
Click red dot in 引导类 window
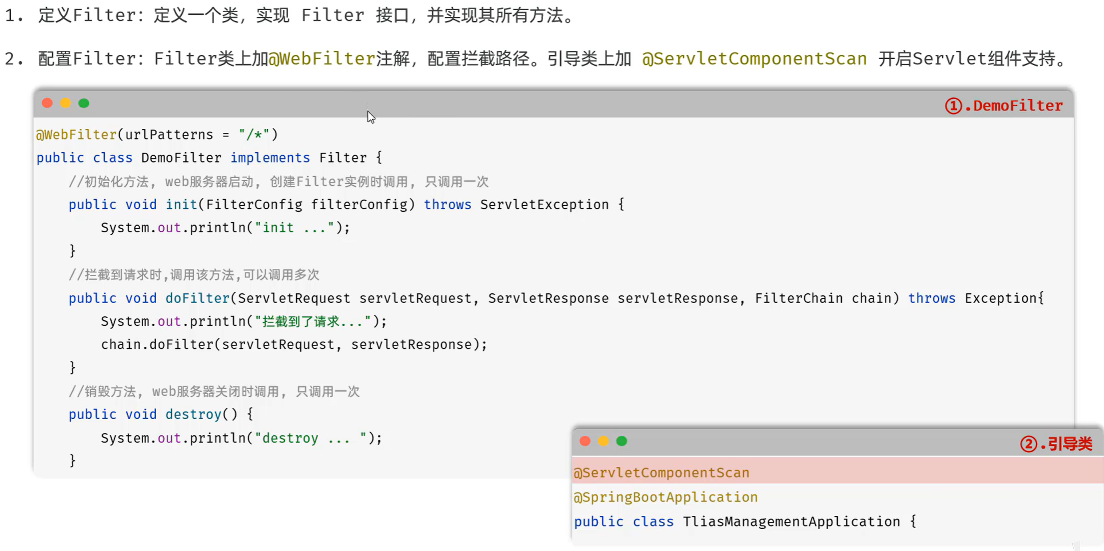pos(585,441)
